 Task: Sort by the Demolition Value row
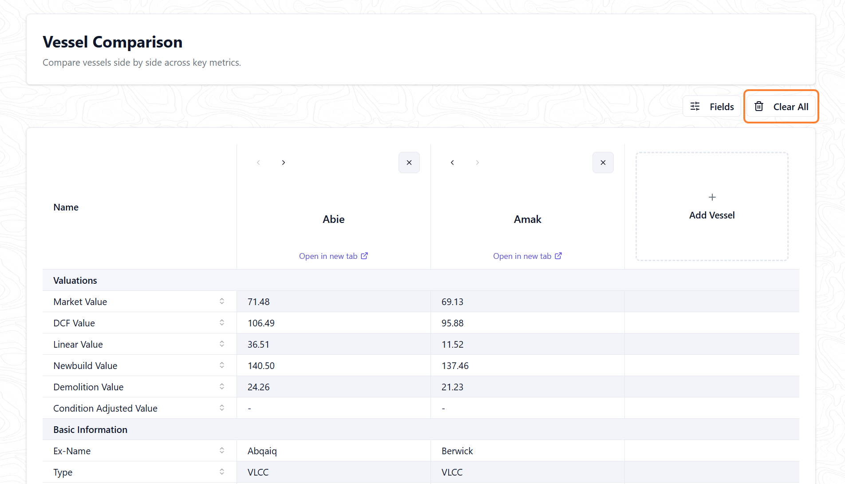point(222,387)
